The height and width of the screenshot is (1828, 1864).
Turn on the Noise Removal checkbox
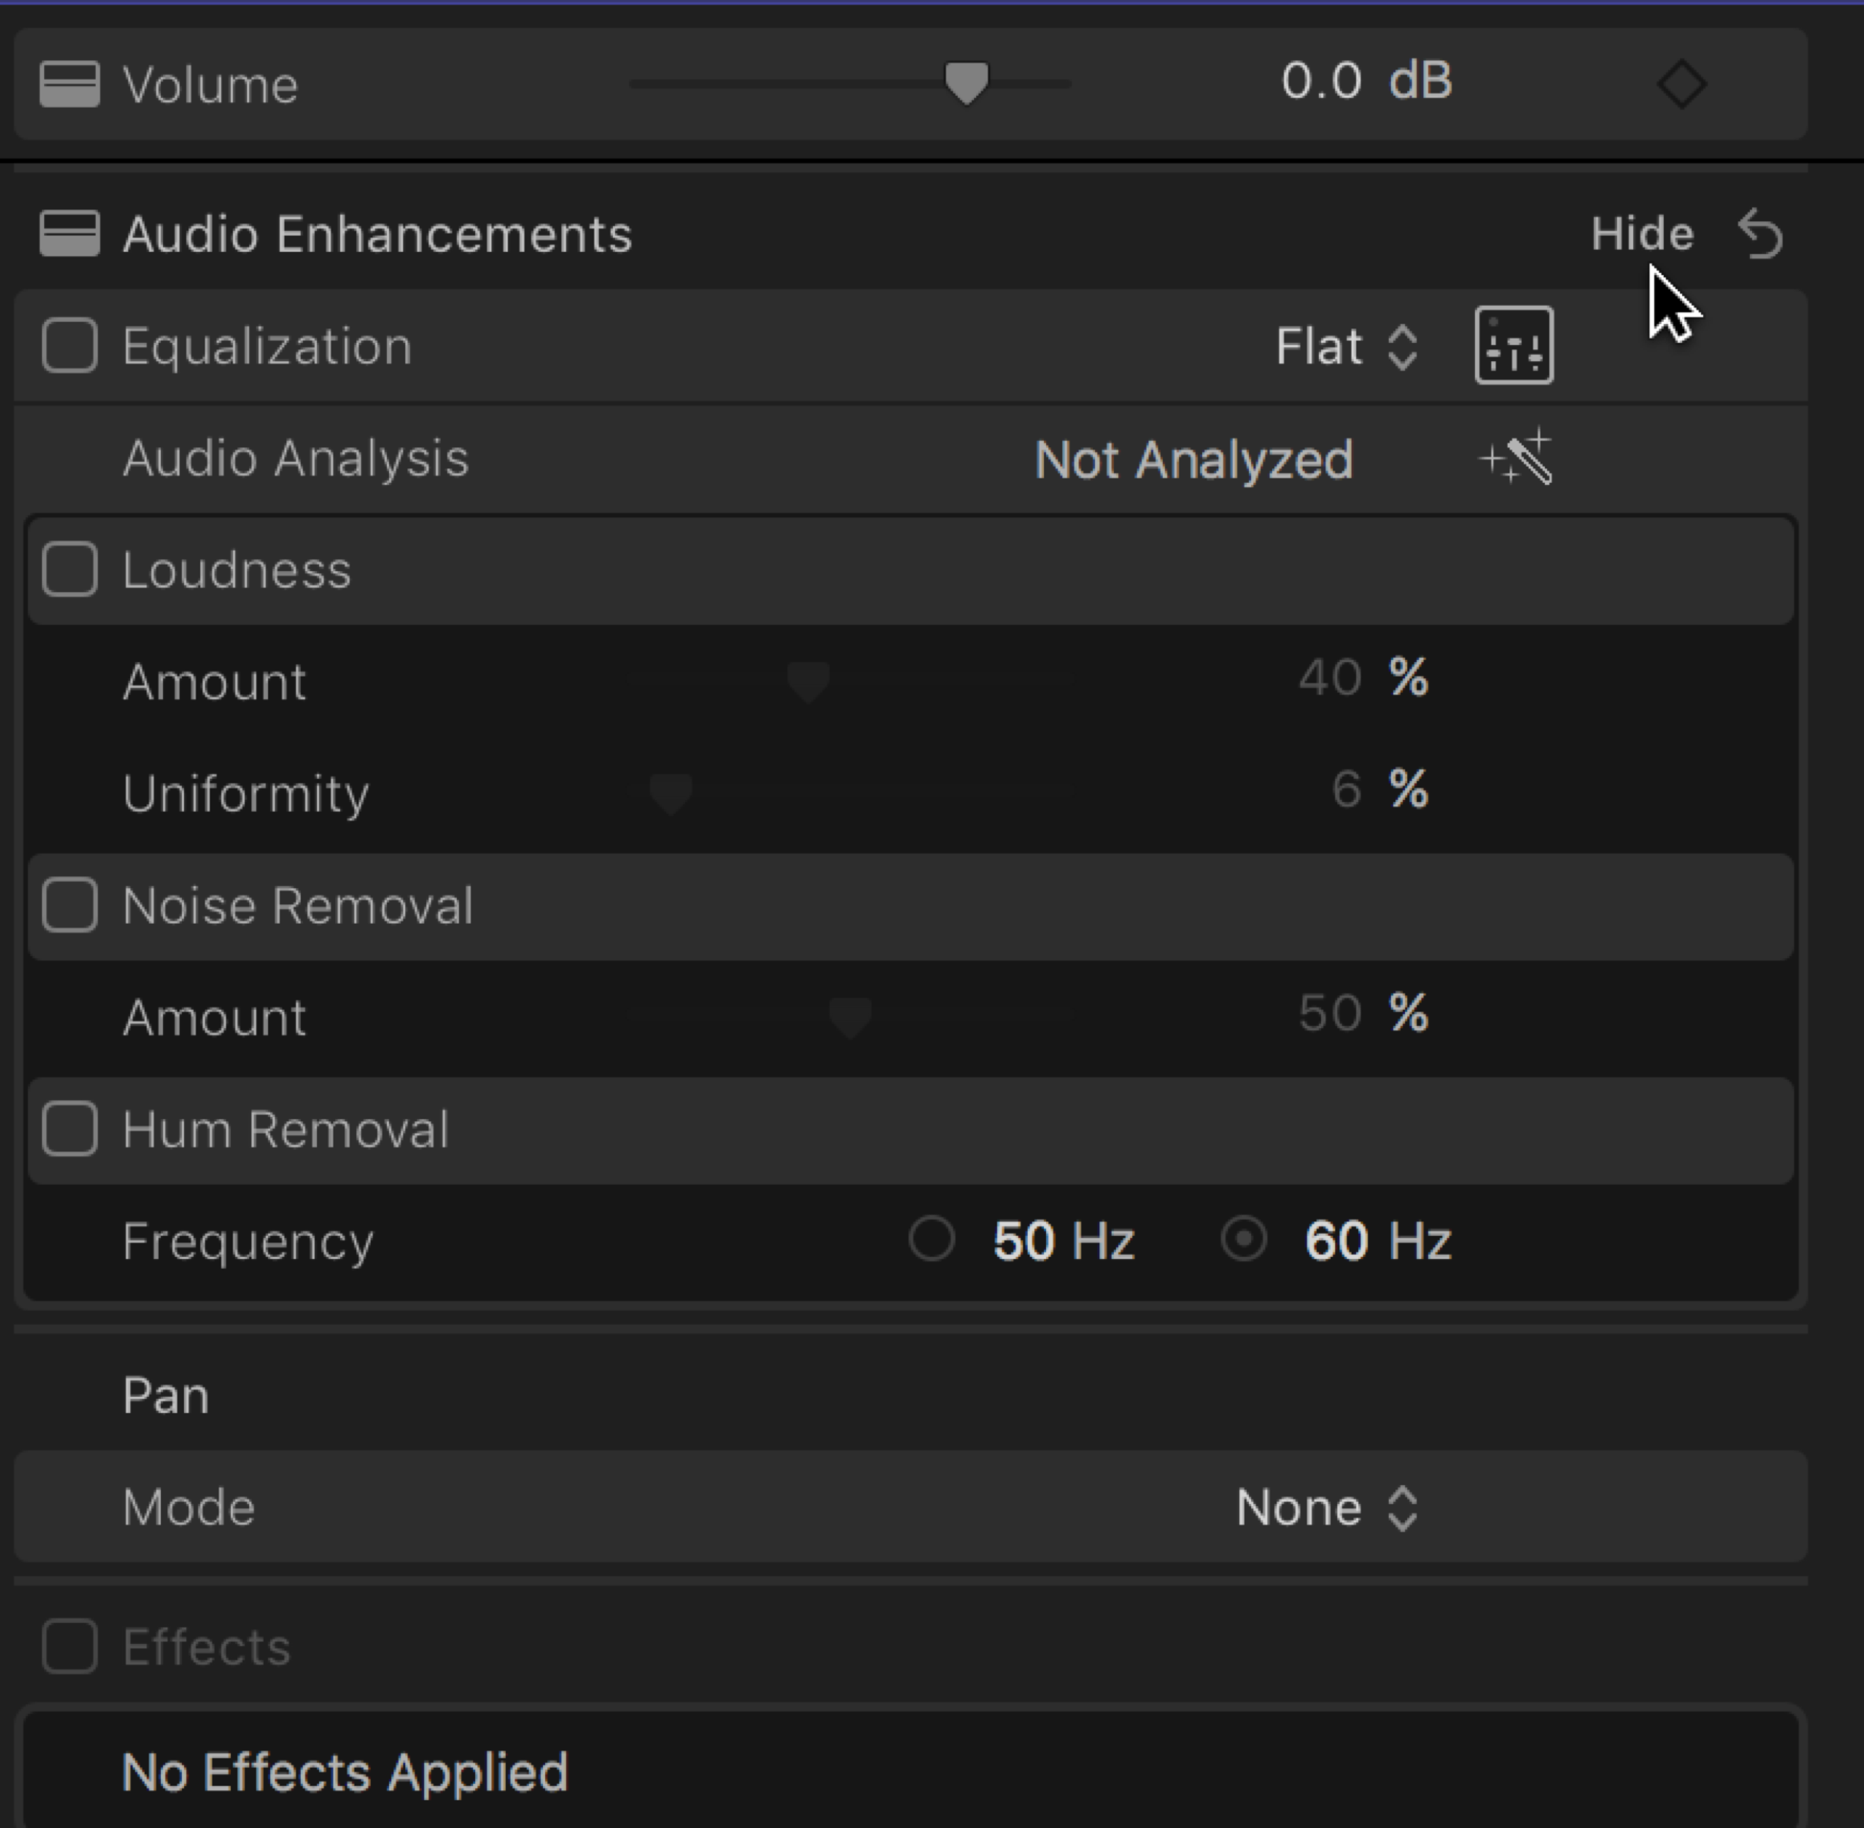click(x=69, y=904)
